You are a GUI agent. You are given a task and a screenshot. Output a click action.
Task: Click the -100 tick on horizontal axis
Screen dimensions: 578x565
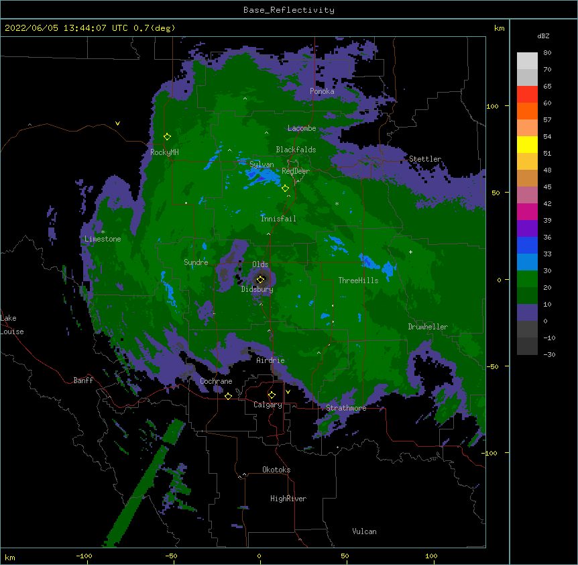tap(84, 556)
